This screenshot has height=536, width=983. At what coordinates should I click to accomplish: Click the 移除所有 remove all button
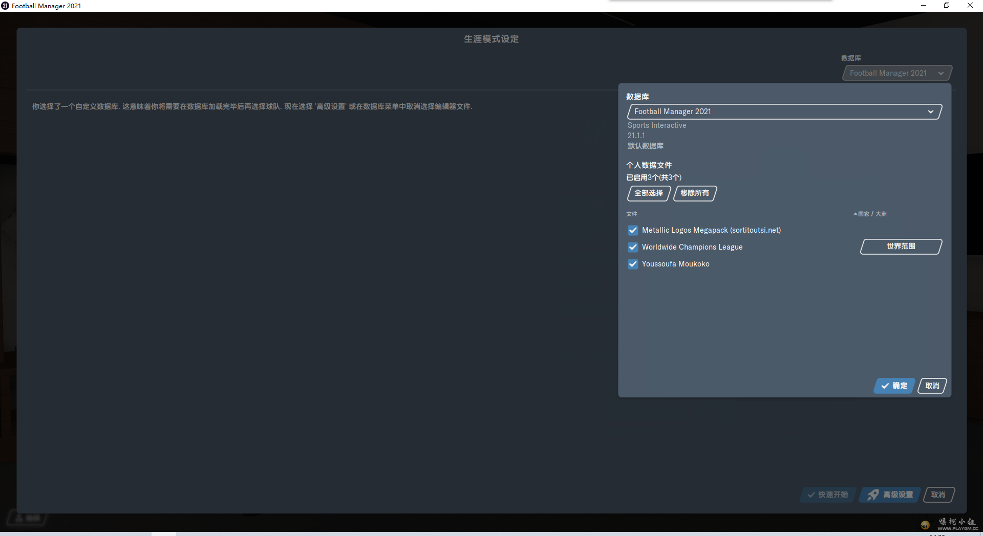coord(695,193)
